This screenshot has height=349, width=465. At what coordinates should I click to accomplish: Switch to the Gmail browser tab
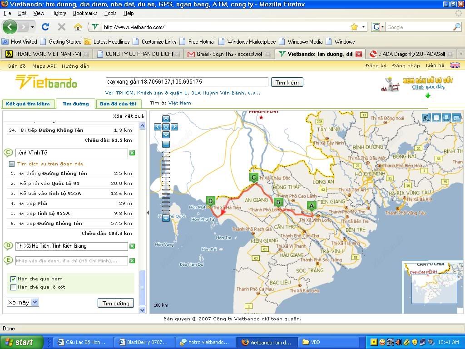pyautogui.click(x=229, y=54)
